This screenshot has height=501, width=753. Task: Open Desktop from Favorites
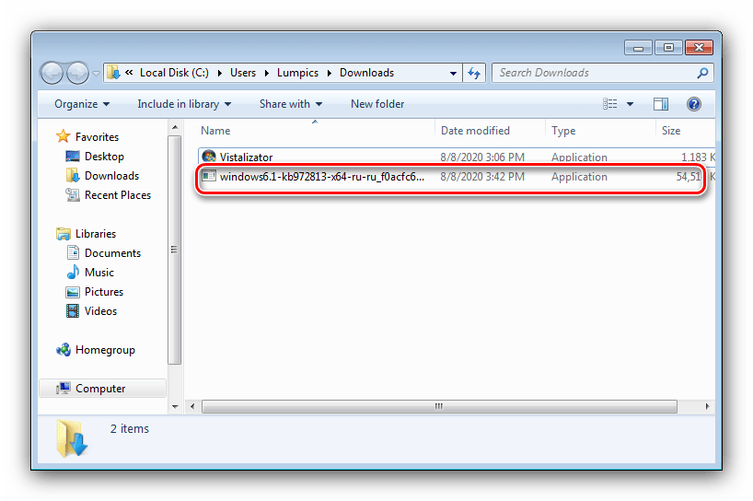(104, 157)
